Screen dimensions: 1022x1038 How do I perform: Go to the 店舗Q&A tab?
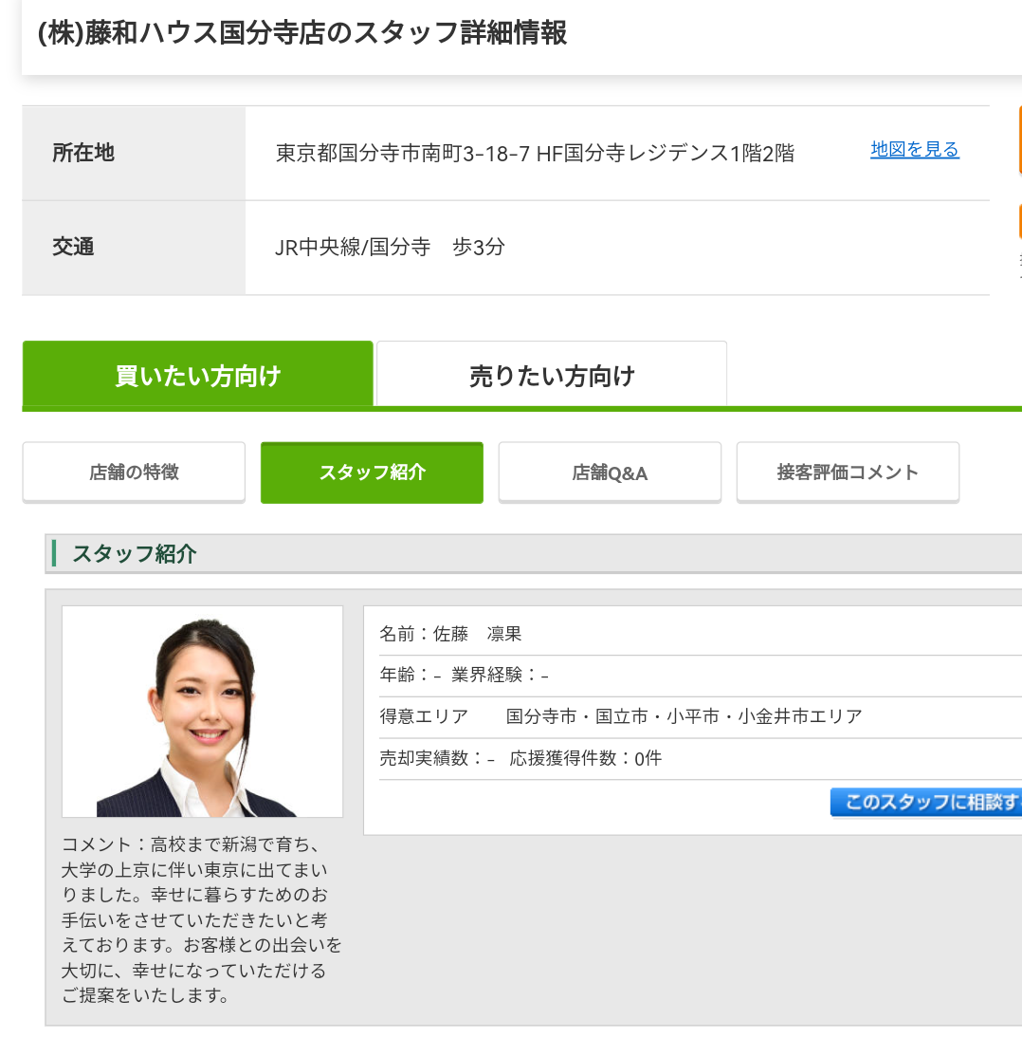(x=610, y=472)
